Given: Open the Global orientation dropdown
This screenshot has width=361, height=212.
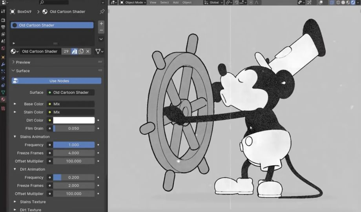Looking at the screenshot, I should 213,2.
